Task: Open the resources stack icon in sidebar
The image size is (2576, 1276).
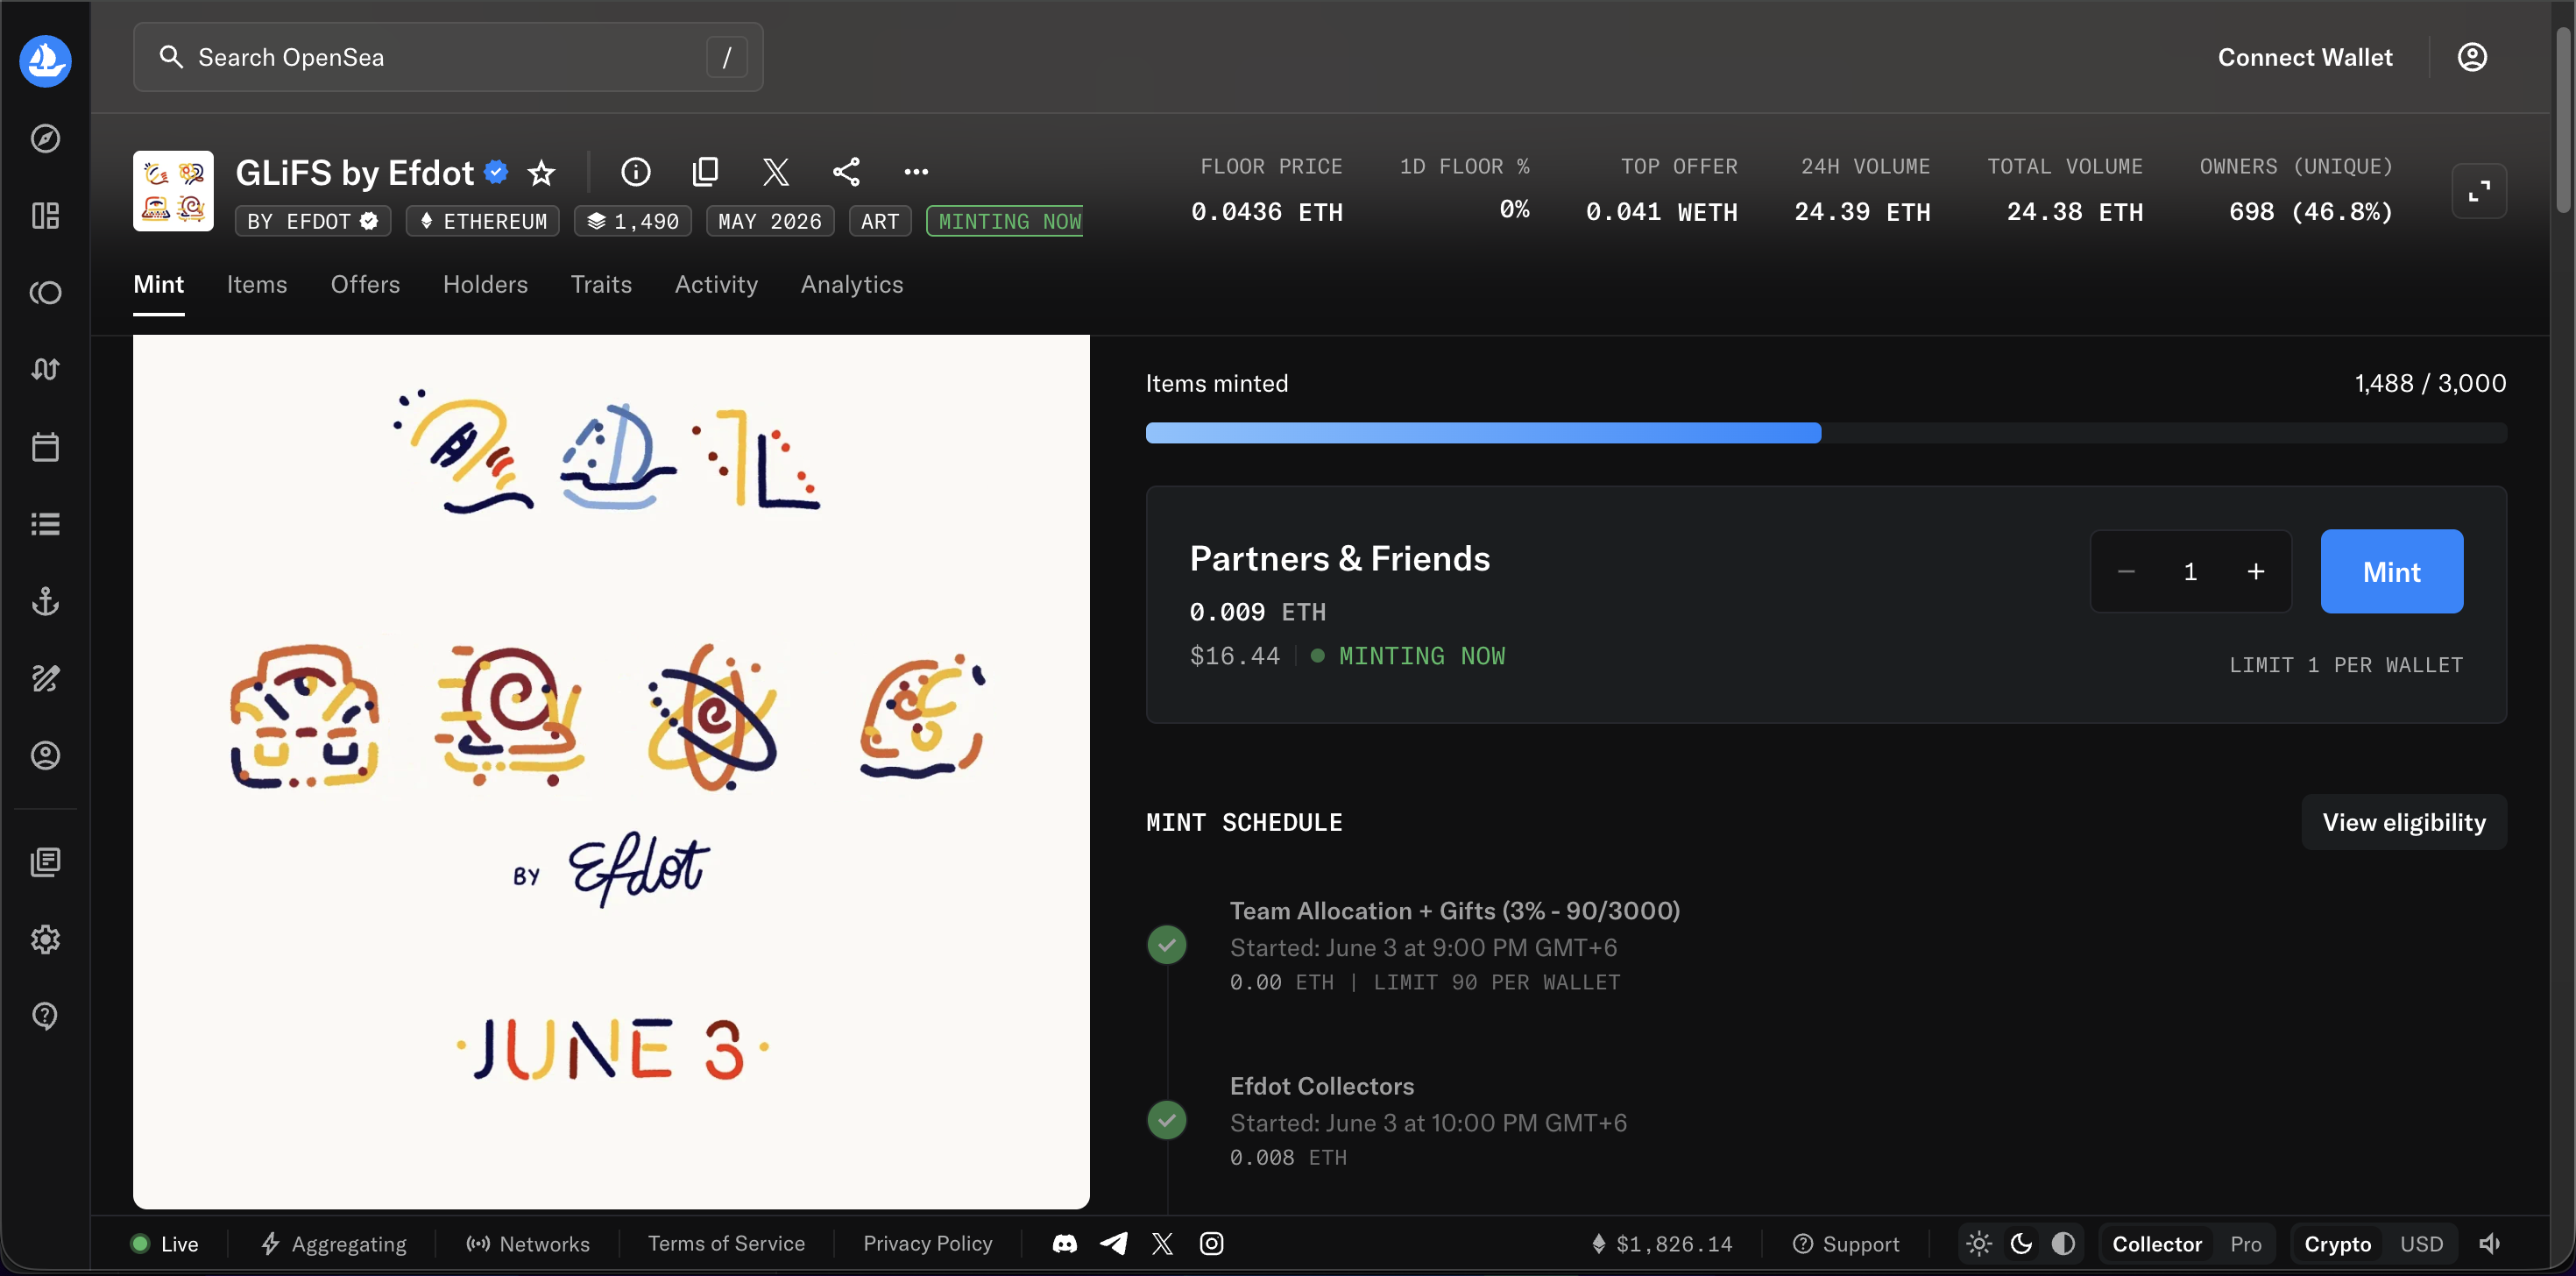Action: pos(45,862)
